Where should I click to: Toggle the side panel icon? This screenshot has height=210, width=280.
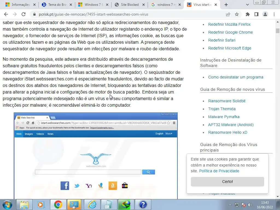[256, 14]
